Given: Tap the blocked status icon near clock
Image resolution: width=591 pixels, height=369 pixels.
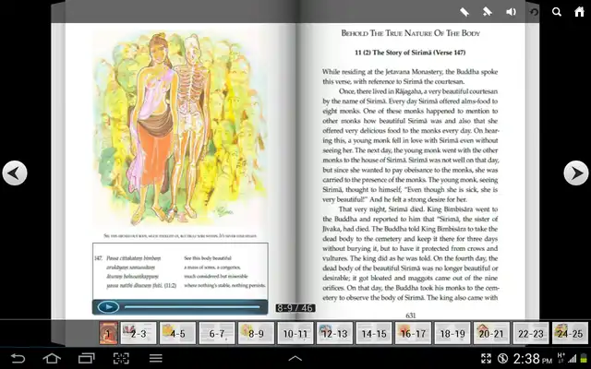Looking at the screenshot, I should (x=502, y=359).
